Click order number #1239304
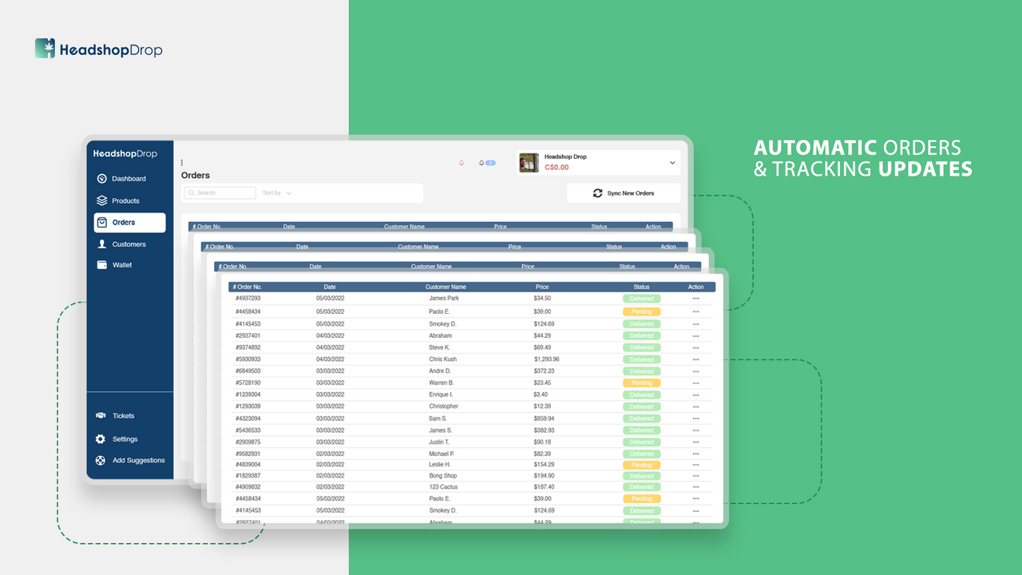This screenshot has height=575, width=1022. 248,395
